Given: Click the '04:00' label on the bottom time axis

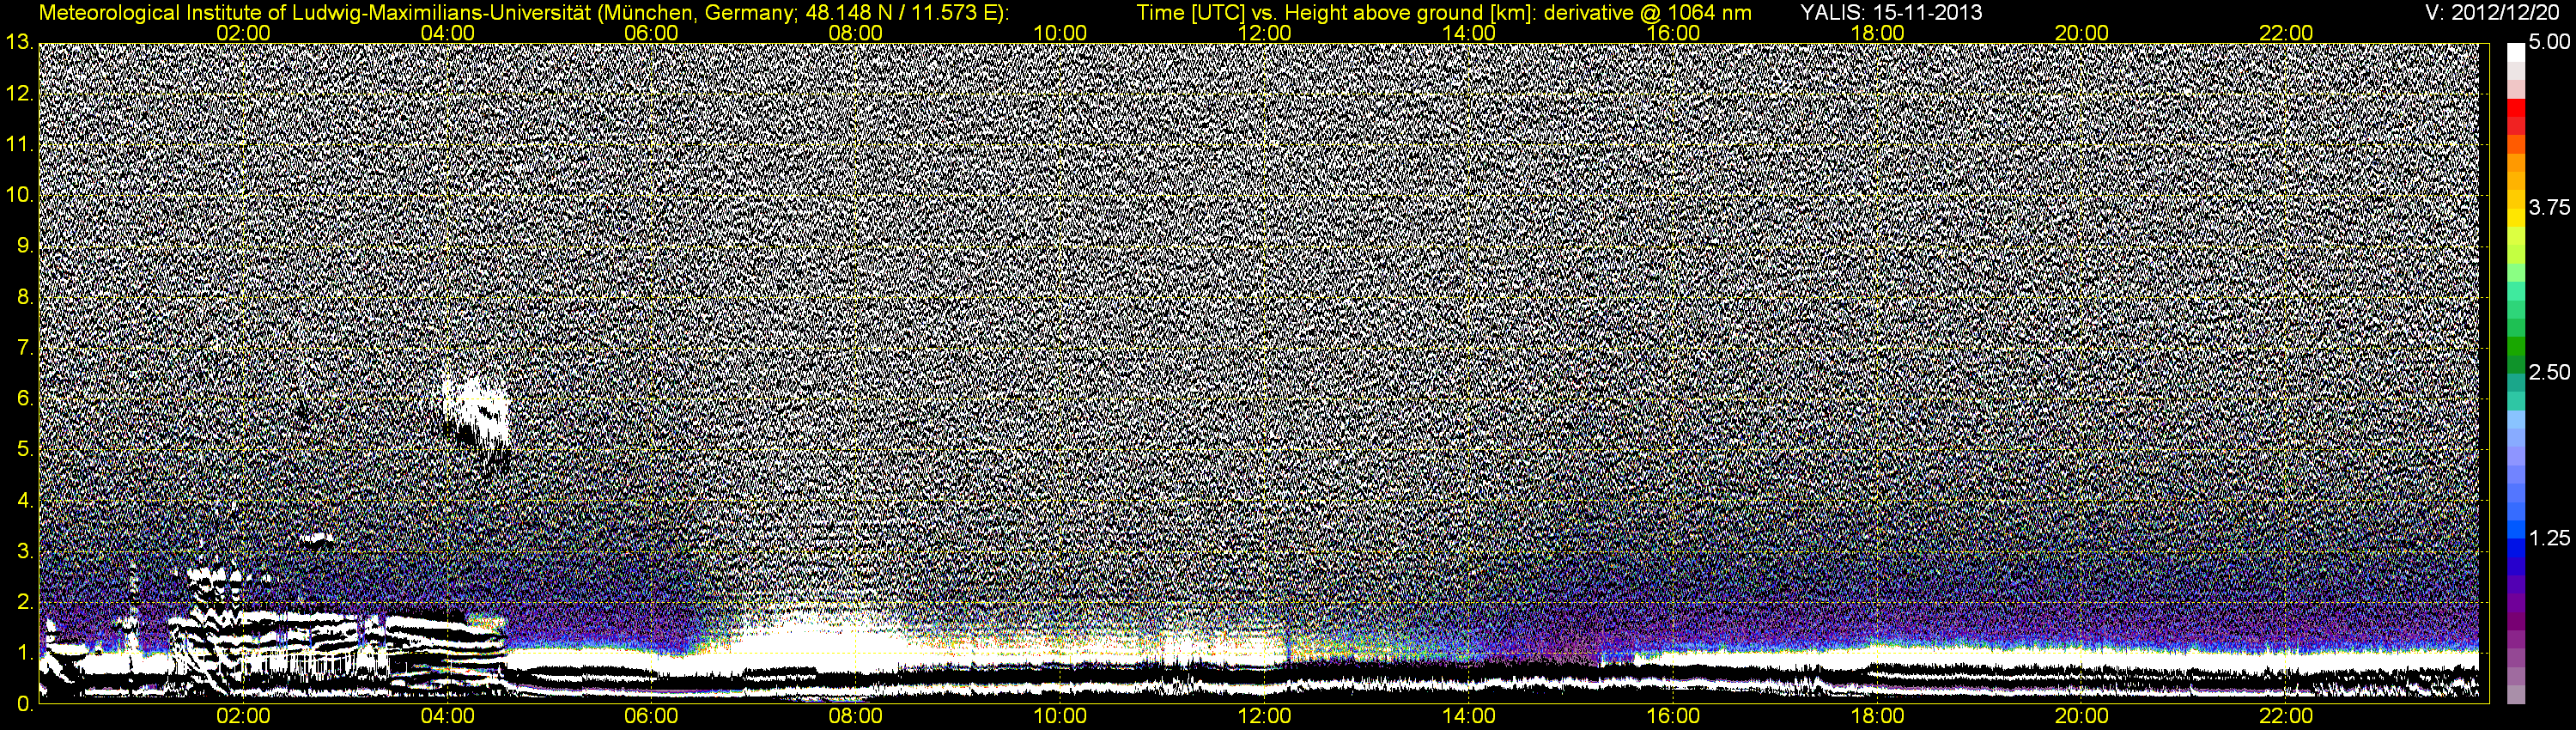Looking at the screenshot, I should pyautogui.click(x=447, y=717).
